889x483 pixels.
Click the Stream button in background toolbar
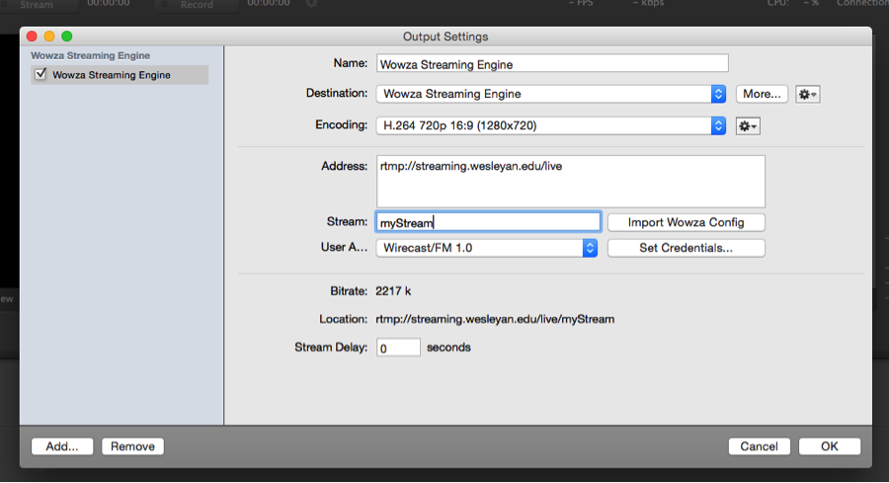[40, 5]
